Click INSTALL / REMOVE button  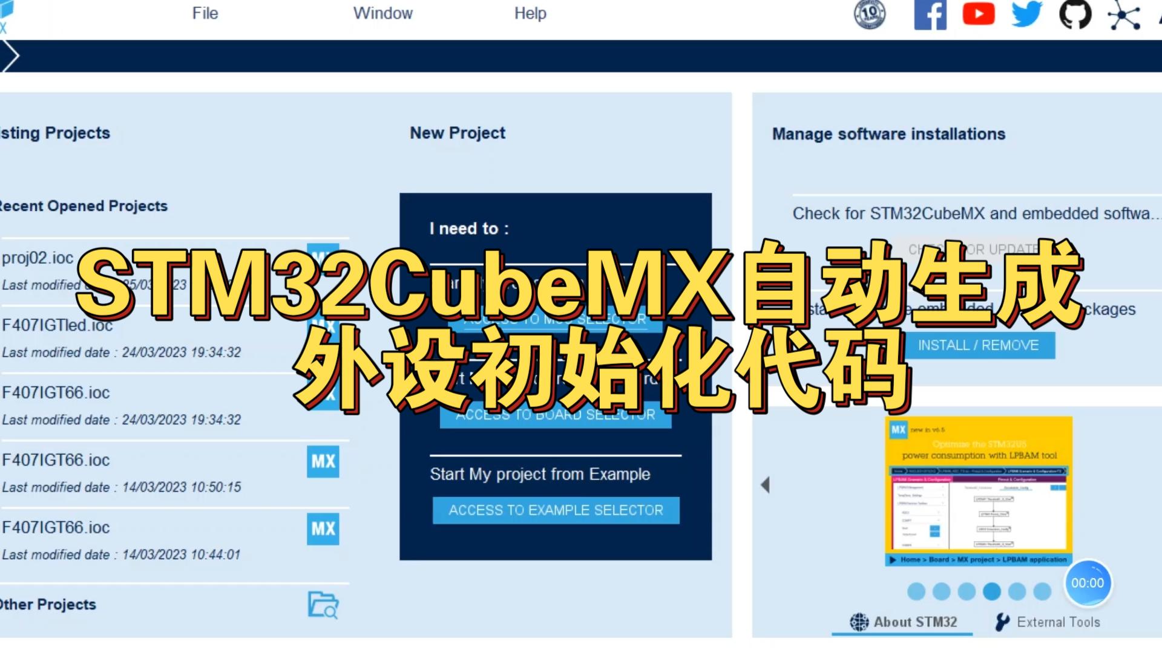[x=979, y=345]
